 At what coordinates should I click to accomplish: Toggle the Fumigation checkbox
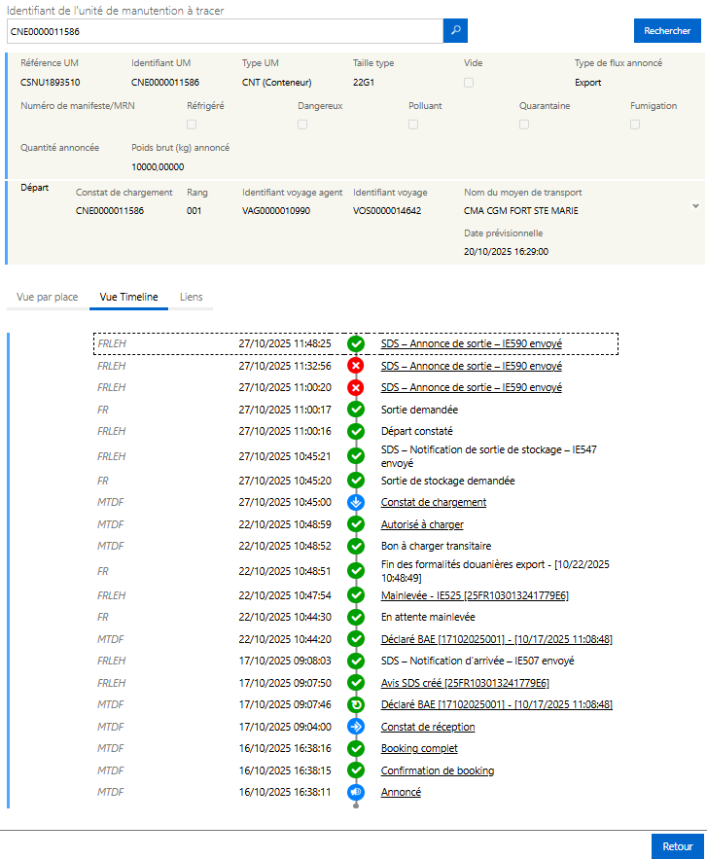pyautogui.click(x=635, y=125)
